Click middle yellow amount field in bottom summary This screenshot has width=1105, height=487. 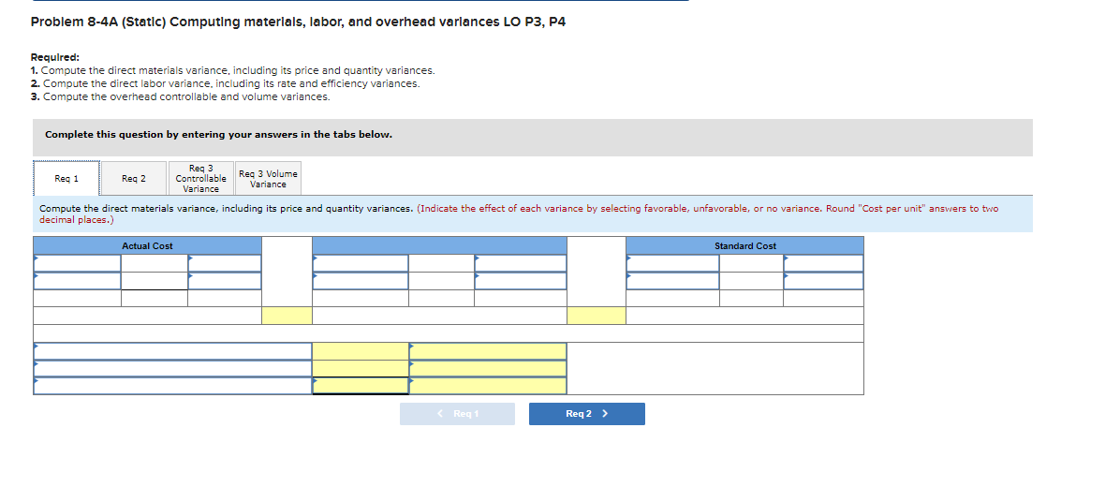coord(361,369)
